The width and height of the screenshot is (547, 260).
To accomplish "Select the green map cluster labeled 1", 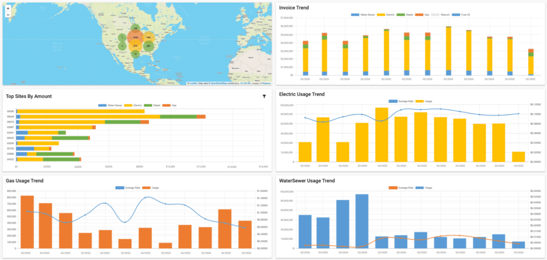I will click(122, 38).
